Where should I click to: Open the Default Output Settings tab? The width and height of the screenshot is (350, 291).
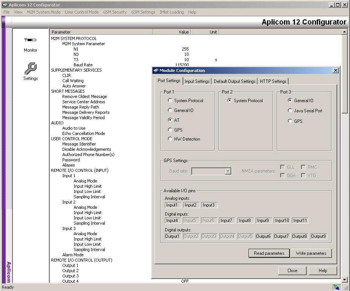(x=234, y=81)
